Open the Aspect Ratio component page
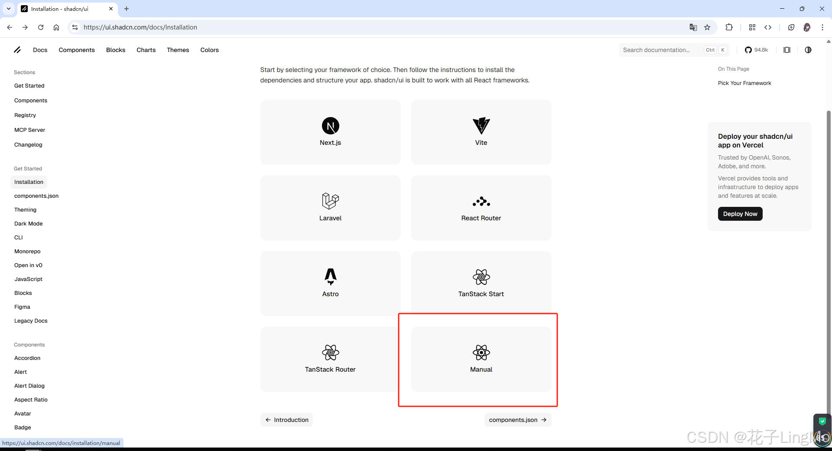 [31, 400]
